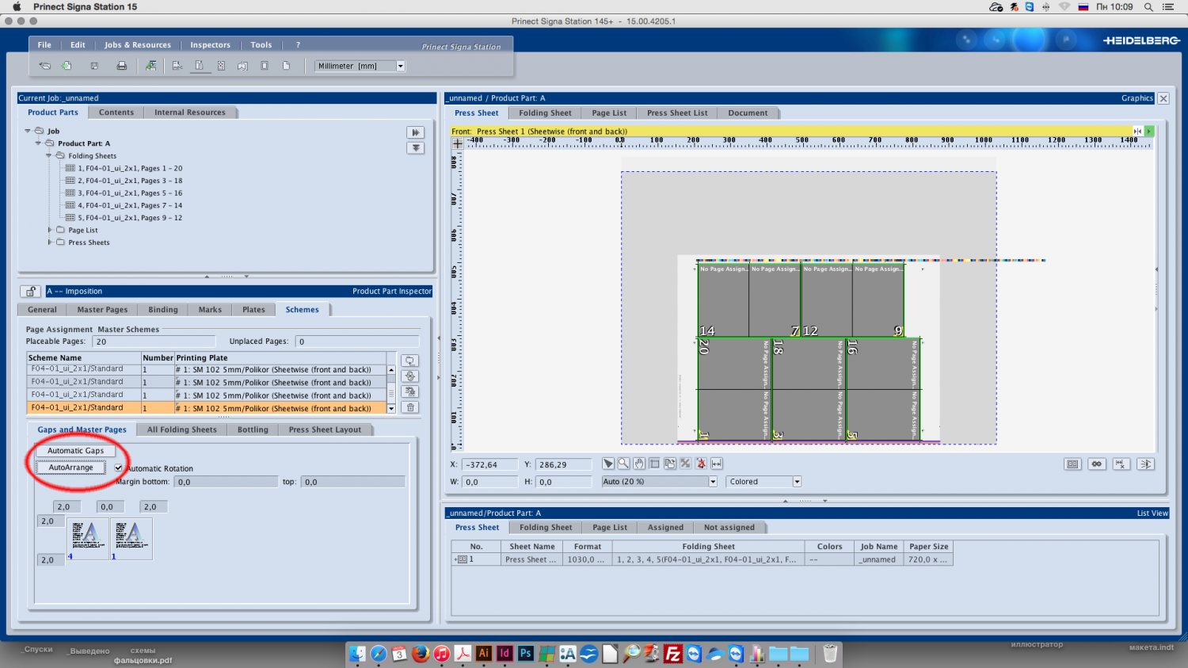Click the trash icon beside the scheme table
This screenshot has height=668, width=1188.
409,407
